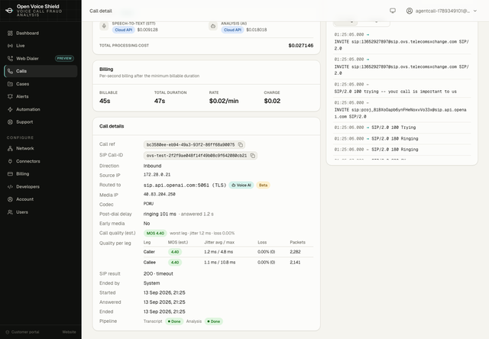Screen dimensions: 489x339
Task: Open the Billing card icon
Action: [10, 174]
